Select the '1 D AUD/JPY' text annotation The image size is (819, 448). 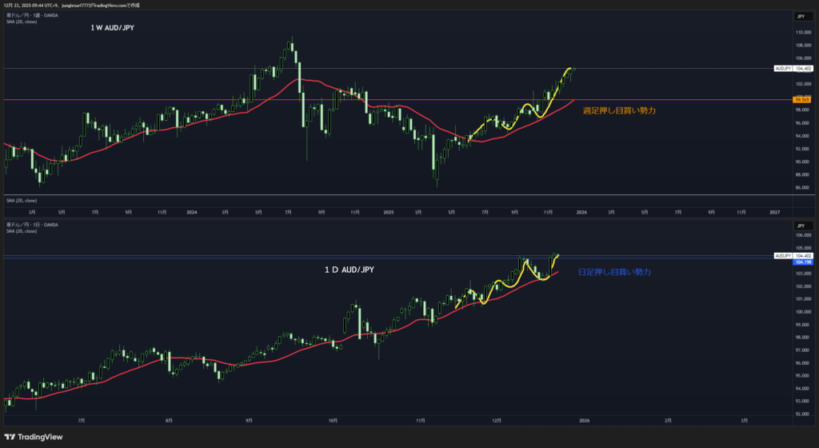click(x=349, y=270)
